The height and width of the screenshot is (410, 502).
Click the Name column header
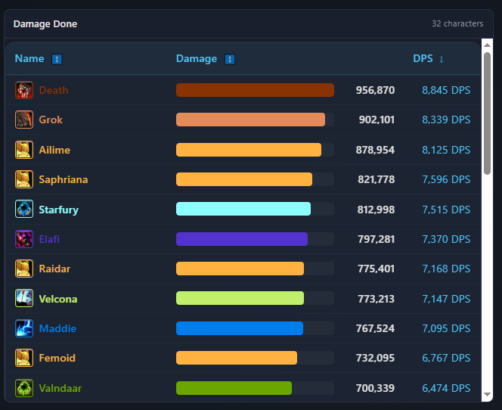point(29,58)
